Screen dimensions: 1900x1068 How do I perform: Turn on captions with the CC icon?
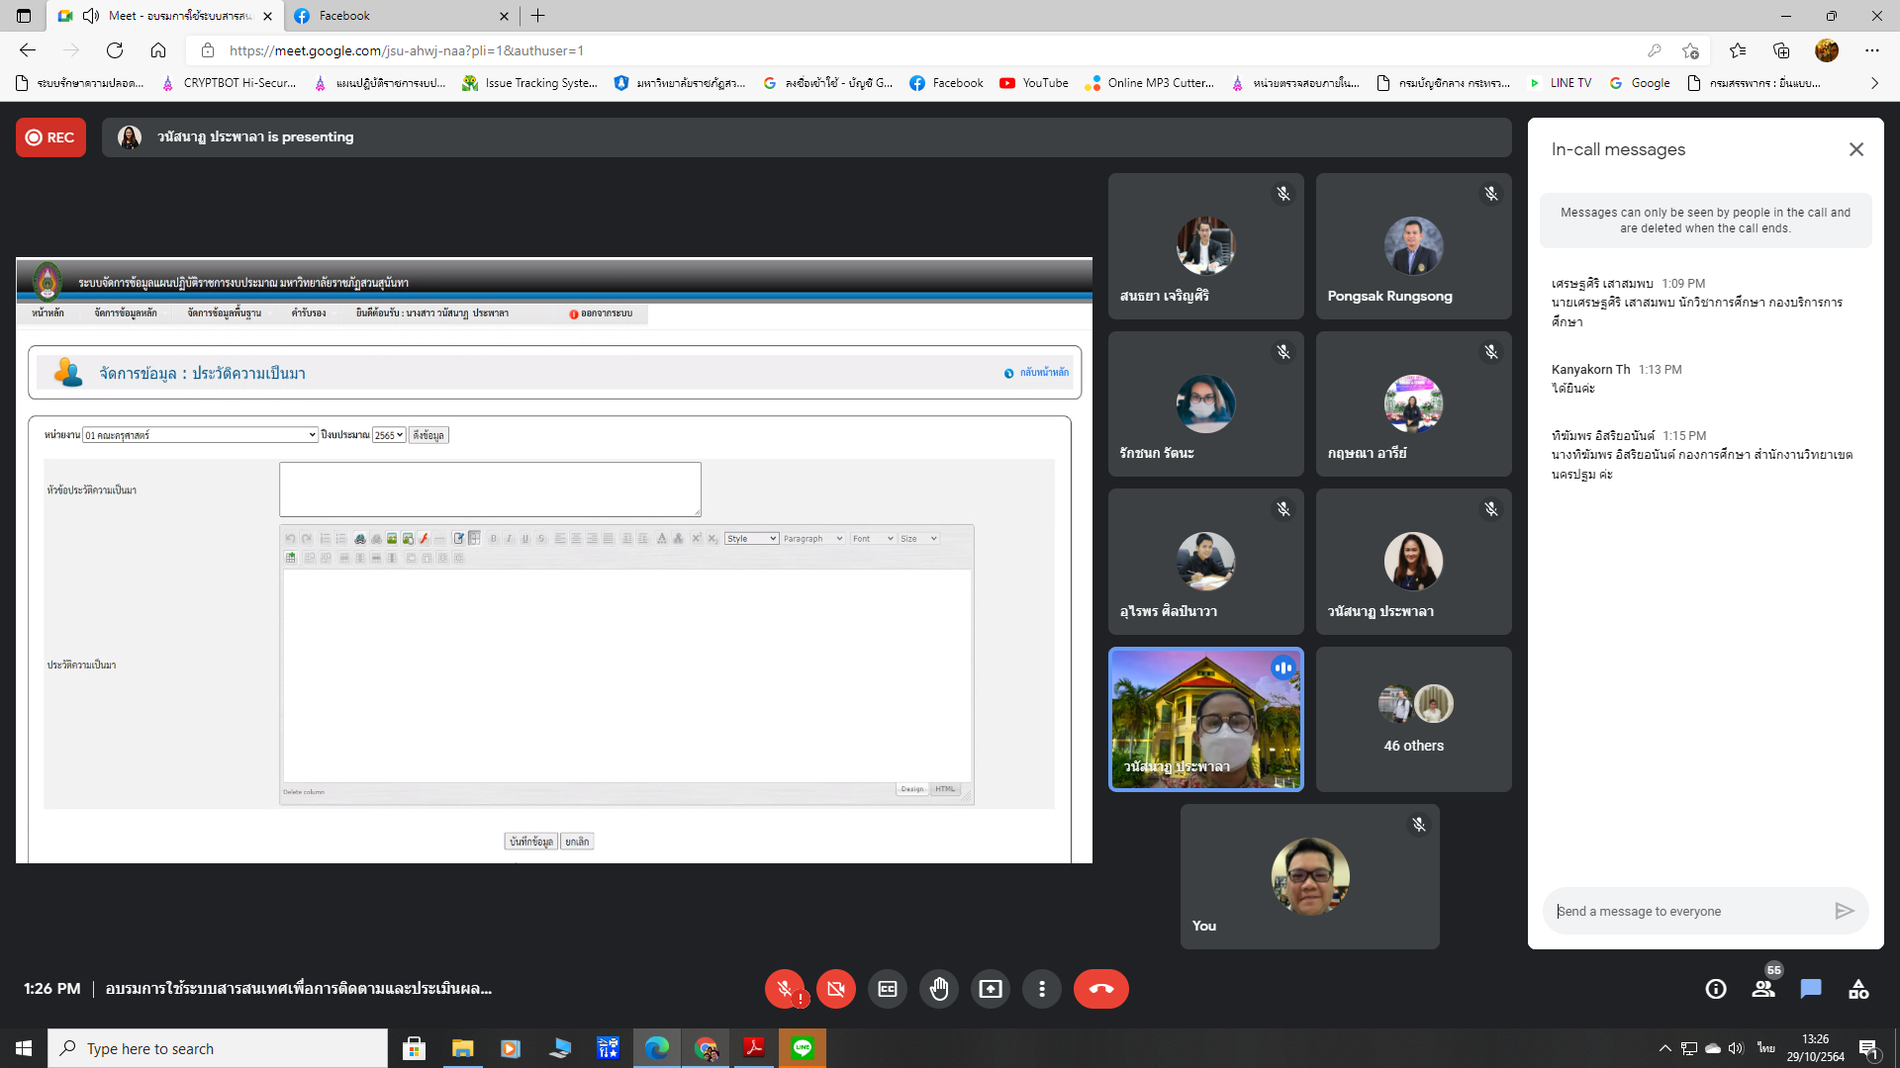(x=888, y=989)
